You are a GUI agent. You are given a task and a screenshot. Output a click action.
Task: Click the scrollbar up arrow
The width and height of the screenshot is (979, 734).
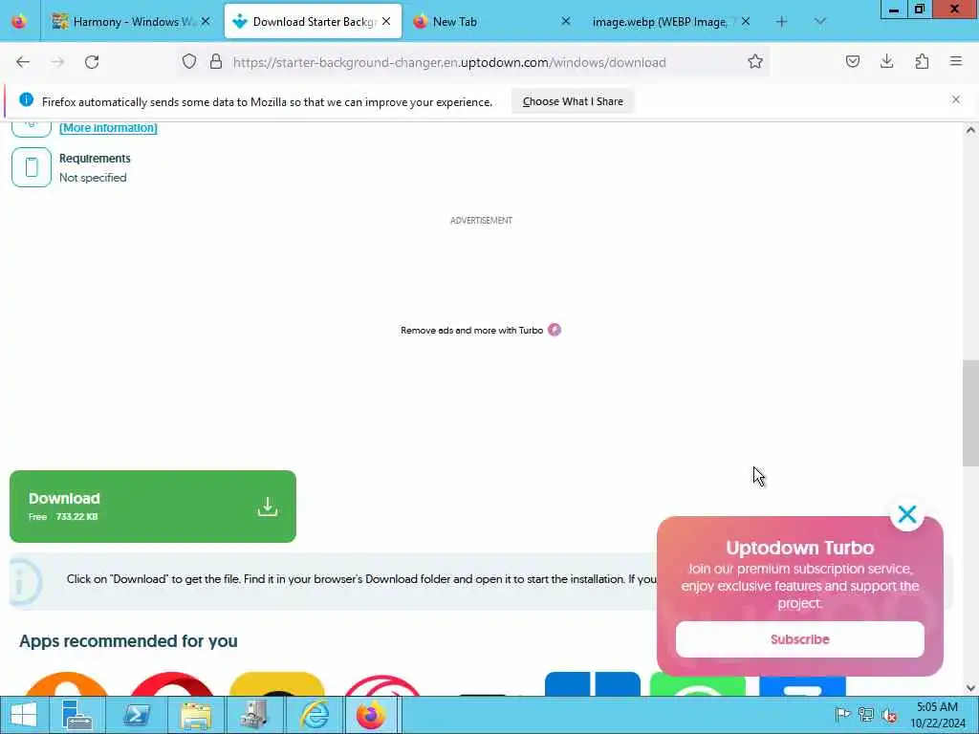click(970, 130)
